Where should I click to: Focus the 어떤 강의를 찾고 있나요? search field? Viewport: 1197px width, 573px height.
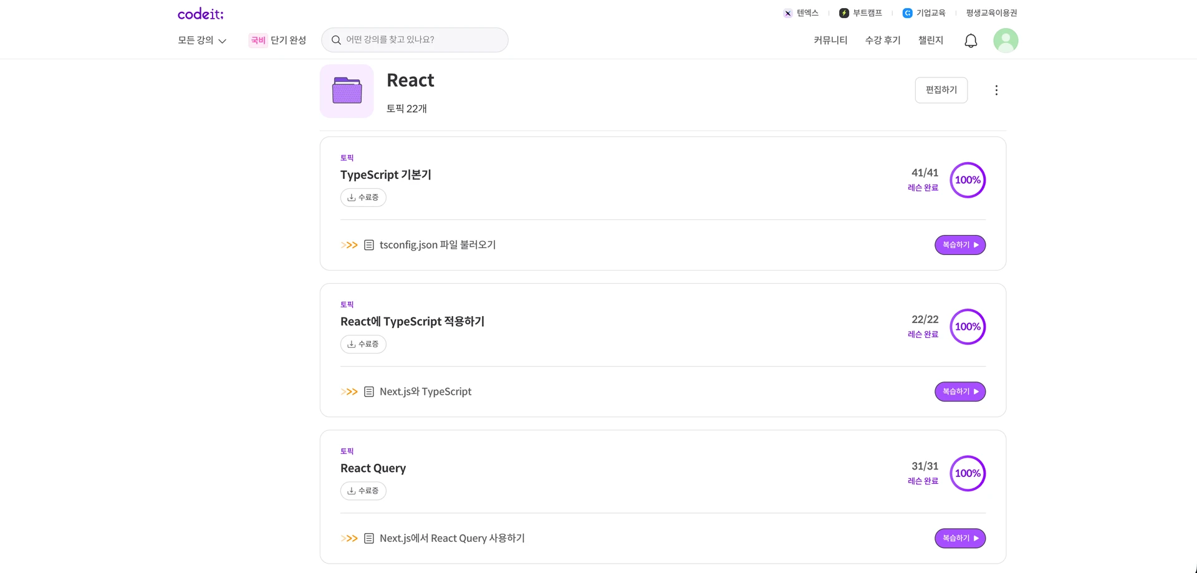coord(415,40)
